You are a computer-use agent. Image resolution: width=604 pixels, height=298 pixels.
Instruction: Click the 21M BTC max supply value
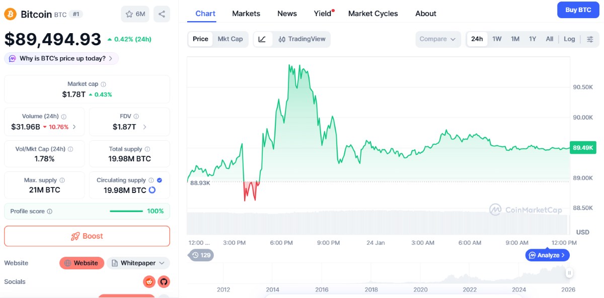click(44, 190)
